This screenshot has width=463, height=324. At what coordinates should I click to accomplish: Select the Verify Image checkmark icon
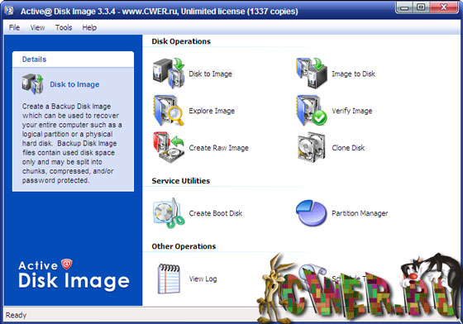pyautogui.click(x=312, y=111)
